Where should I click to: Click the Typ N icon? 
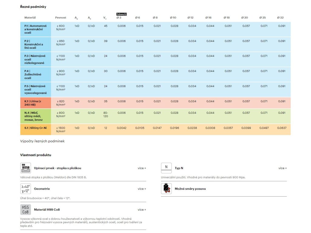[166, 168]
